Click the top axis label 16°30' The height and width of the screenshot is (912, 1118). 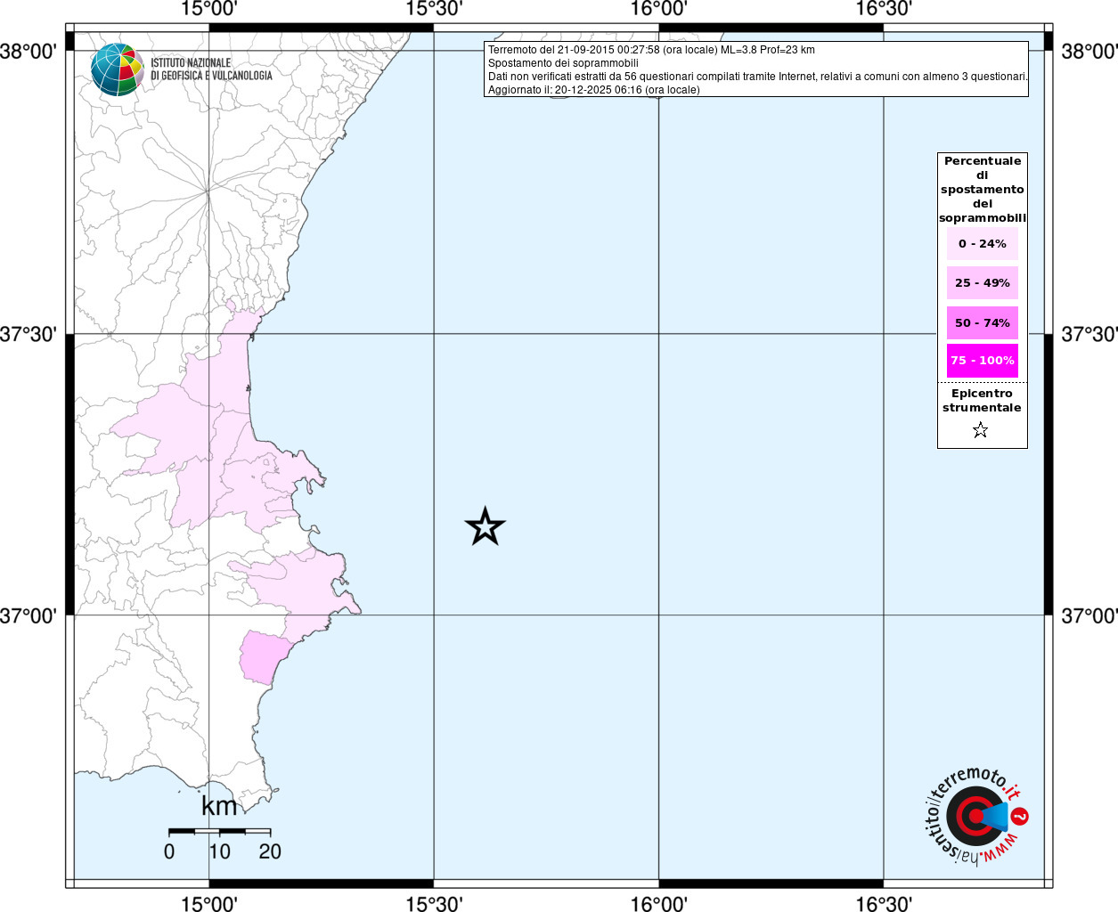pos(884,9)
